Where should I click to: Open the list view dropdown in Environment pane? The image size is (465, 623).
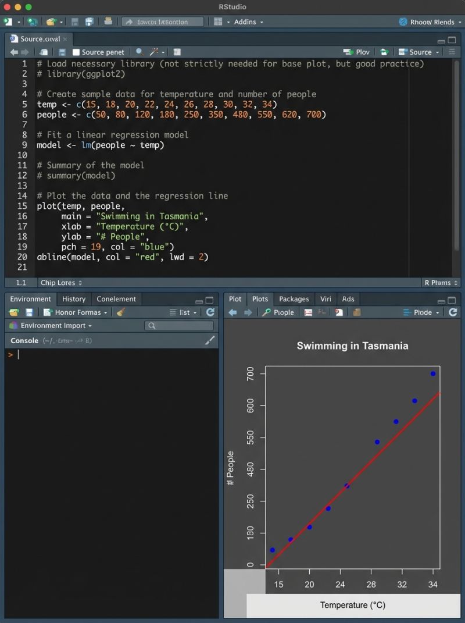pos(184,312)
